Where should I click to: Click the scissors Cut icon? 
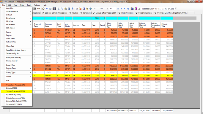coord(59,9)
